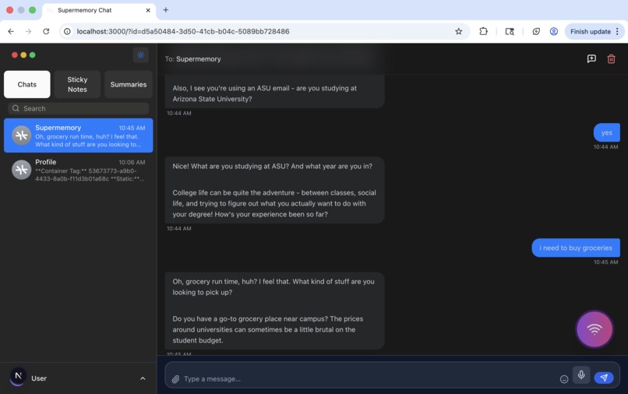Select the Supermemory Chat browser tab
The height and width of the screenshot is (394, 628).
(98, 10)
